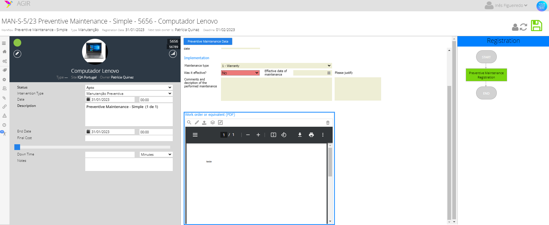The height and width of the screenshot is (225, 549).
Task: Click the edit-note icon in attachment toolbar
Action: point(220,122)
